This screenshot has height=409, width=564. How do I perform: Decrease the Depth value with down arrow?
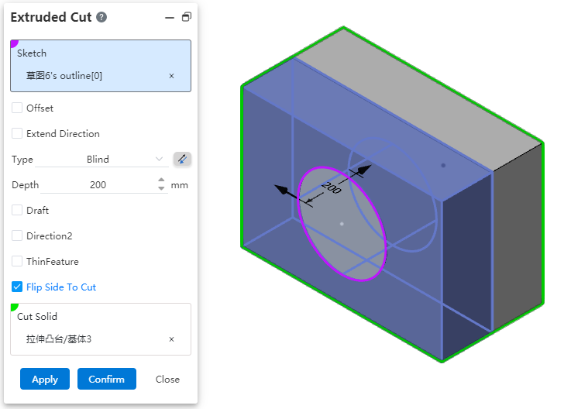tap(161, 188)
